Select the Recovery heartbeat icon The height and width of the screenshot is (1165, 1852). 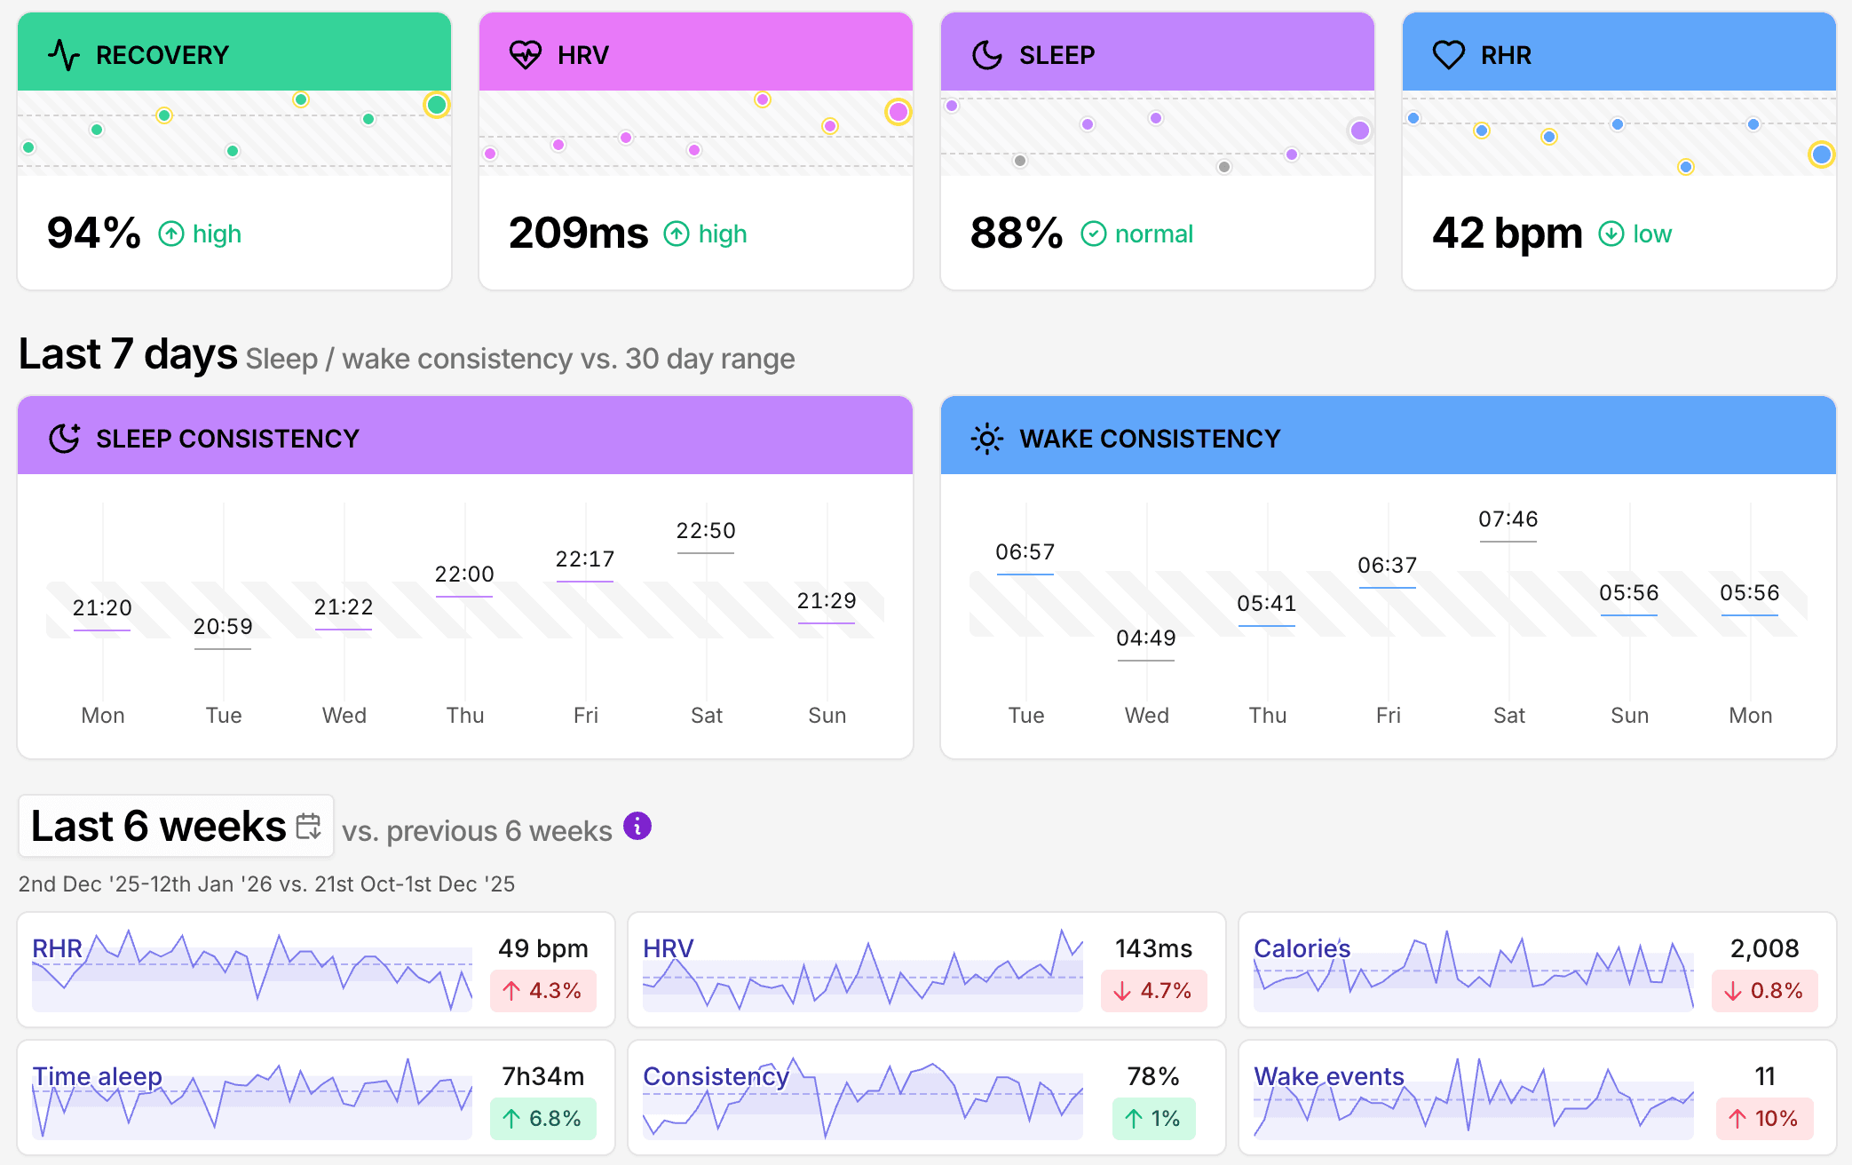pos(62,54)
